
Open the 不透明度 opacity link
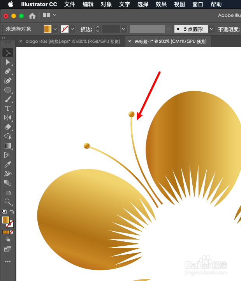pos(229,29)
